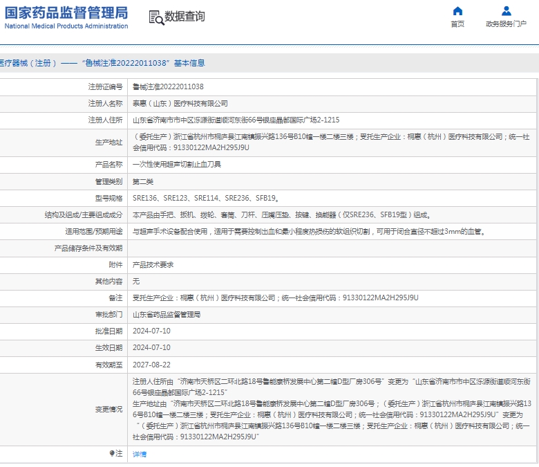Image resolution: width=539 pixels, height=467 pixels.
Task: Click the 产品储存条件及有效期 label
Action: tap(88, 248)
